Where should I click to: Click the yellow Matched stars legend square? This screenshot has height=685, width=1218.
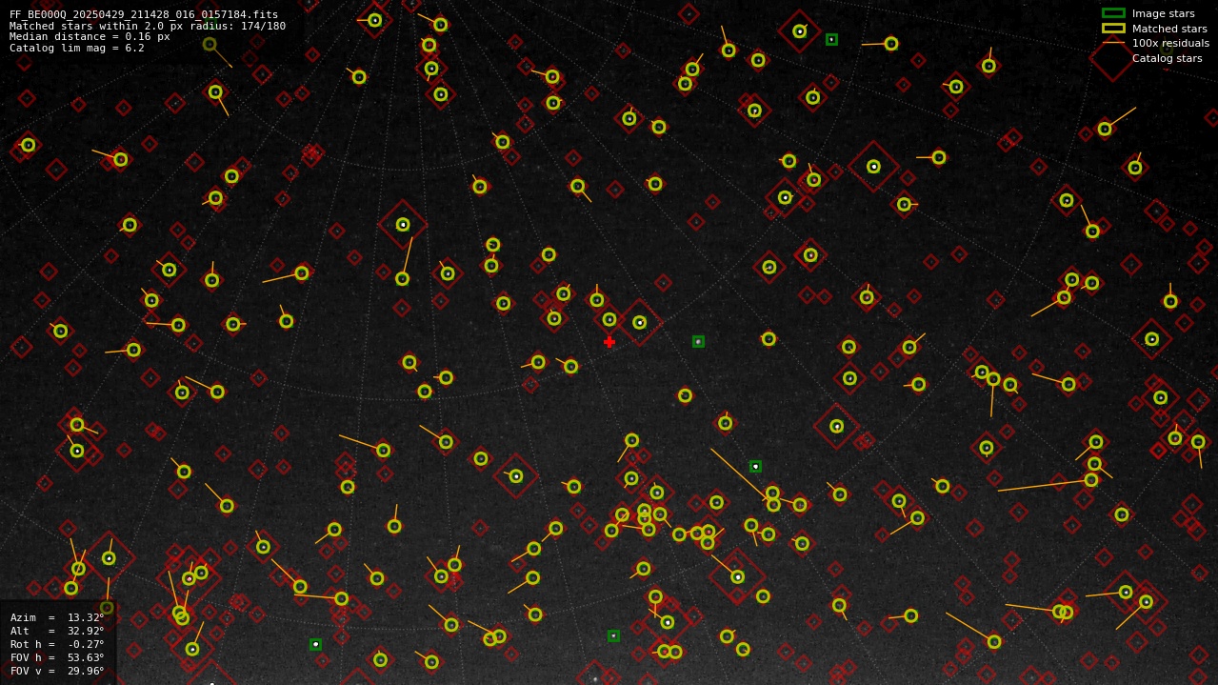pos(1113,29)
